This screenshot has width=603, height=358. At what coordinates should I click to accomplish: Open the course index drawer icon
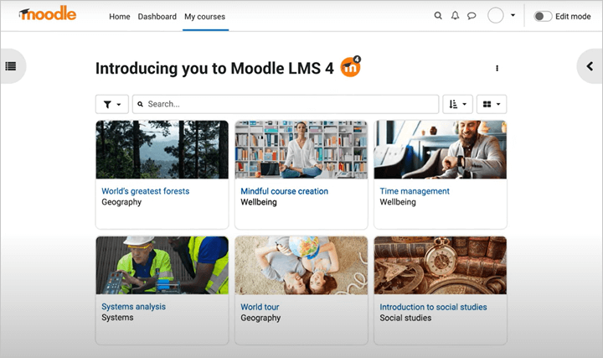tap(11, 66)
